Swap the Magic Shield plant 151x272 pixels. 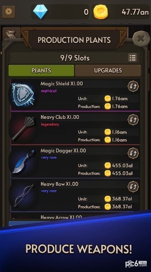click(133, 86)
